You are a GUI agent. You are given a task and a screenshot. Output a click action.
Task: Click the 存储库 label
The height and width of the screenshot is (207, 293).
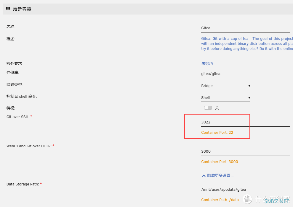point(13,72)
